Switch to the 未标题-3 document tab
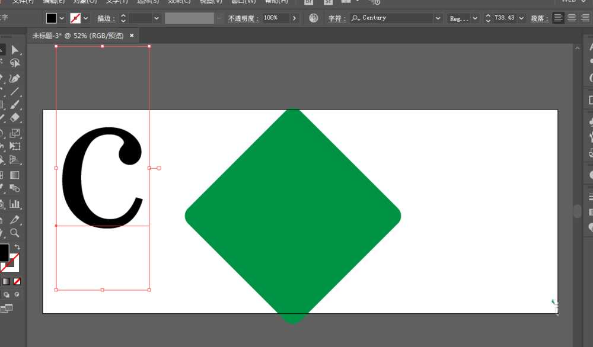 click(x=77, y=35)
